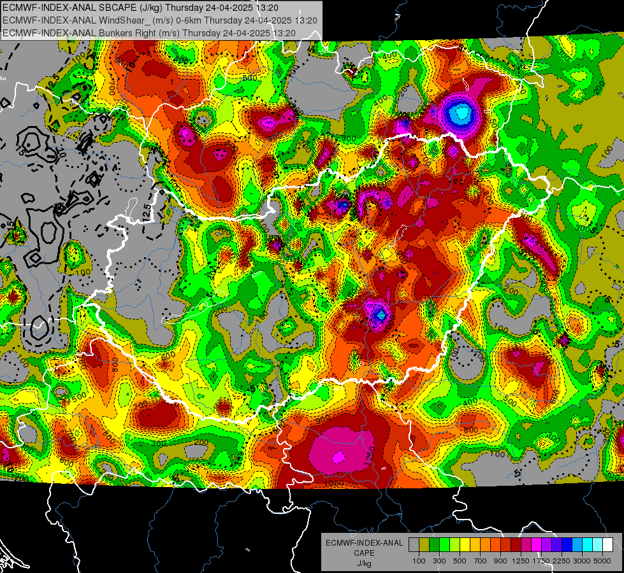
Task: Pick the amber legend swatch before 700
Action: pyautogui.click(x=475, y=545)
